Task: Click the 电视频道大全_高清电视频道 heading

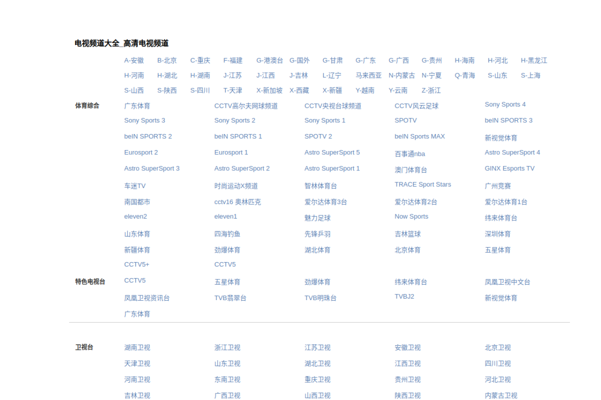Action: [x=122, y=43]
